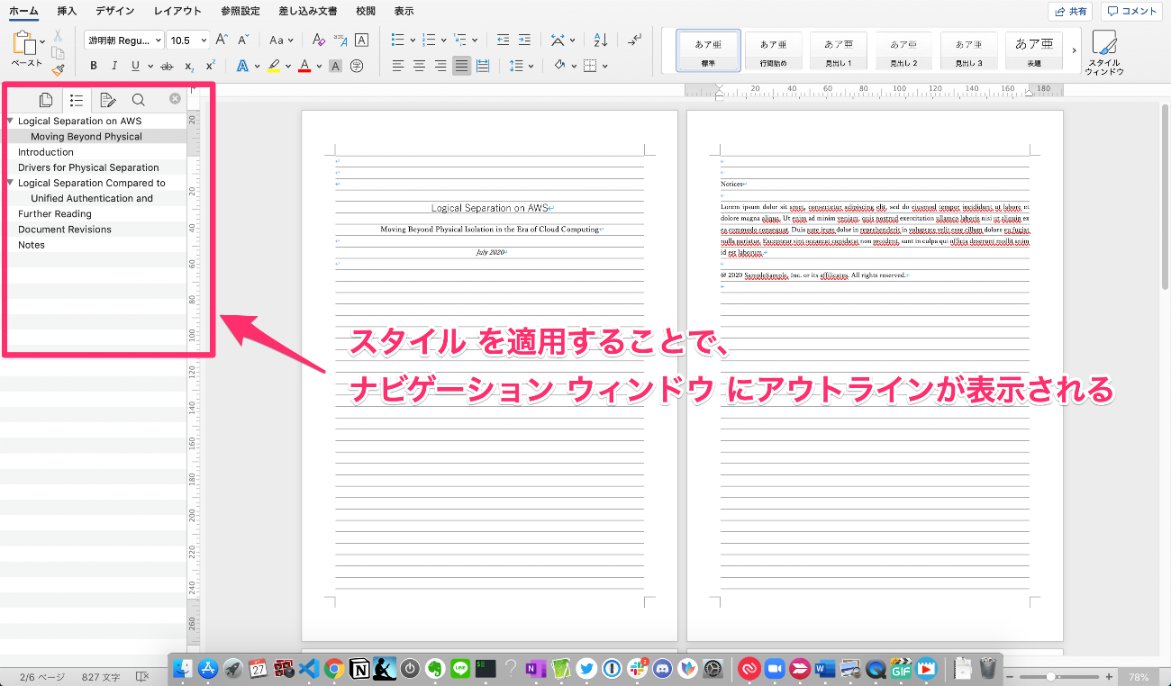
Task: Apply distributed alignment
Action: (483, 66)
